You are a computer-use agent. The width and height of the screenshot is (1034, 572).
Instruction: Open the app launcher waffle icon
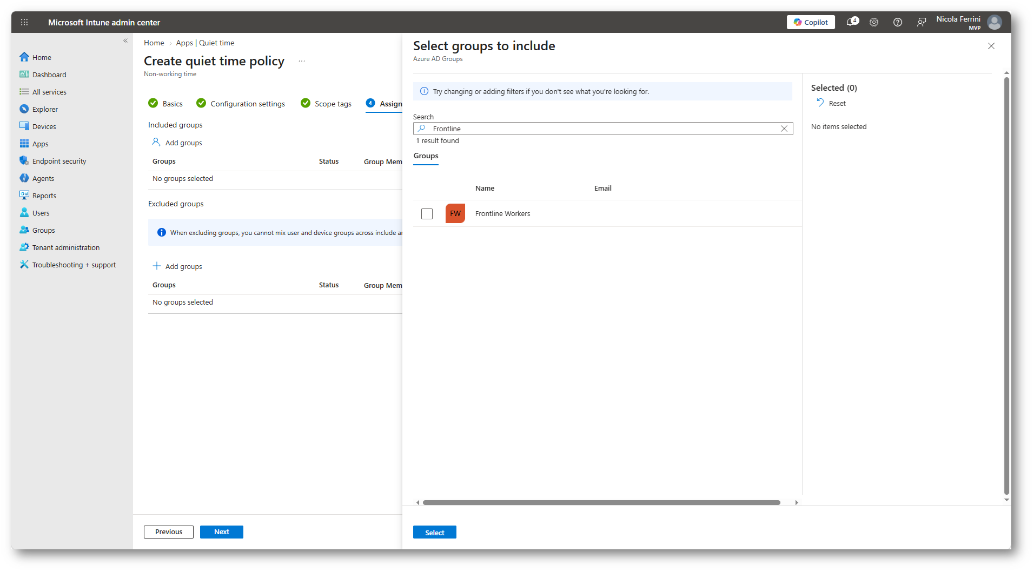point(24,22)
